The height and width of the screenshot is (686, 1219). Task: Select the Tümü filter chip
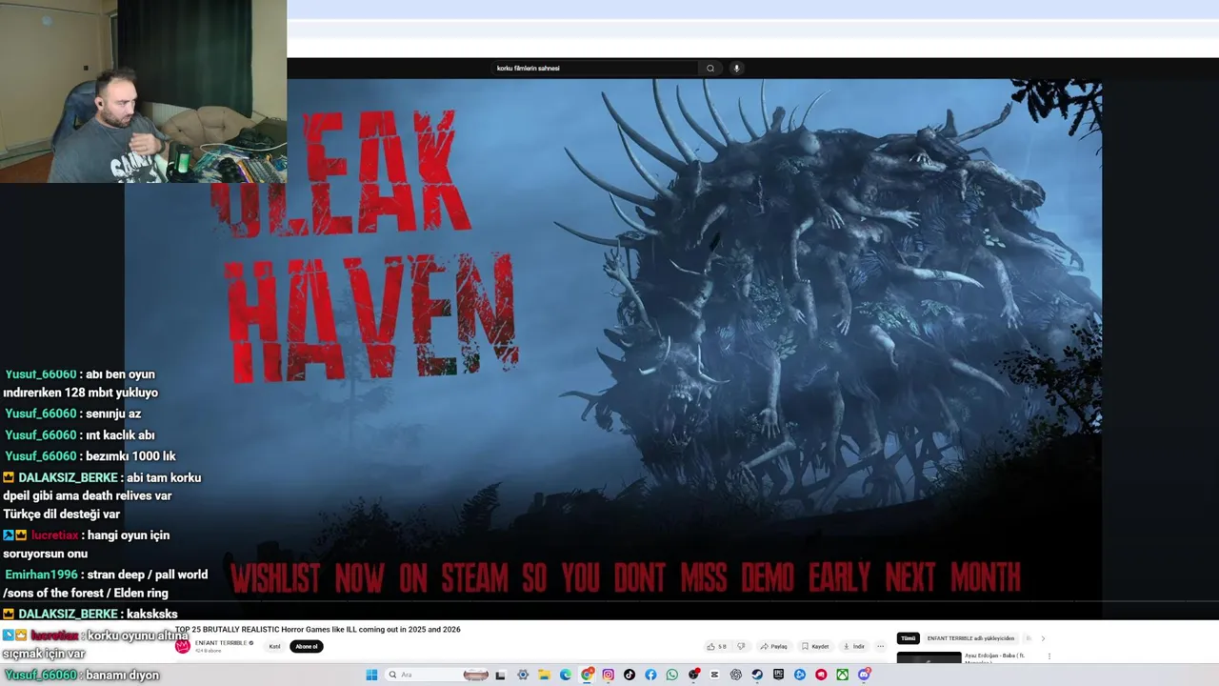[909, 638]
